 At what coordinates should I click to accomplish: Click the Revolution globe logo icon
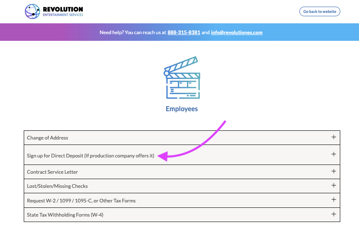coord(32,11)
